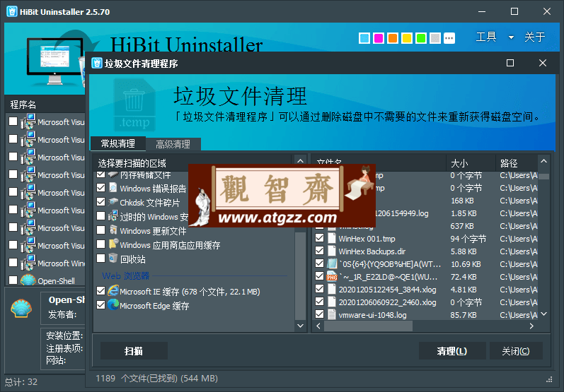Check 过时的 Windows 安装 checkbox
This screenshot has width=564, height=392.
[x=101, y=215]
